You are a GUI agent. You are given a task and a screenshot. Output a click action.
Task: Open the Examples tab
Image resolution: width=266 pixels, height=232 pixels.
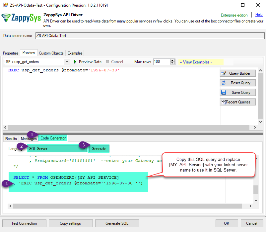pos(75,53)
